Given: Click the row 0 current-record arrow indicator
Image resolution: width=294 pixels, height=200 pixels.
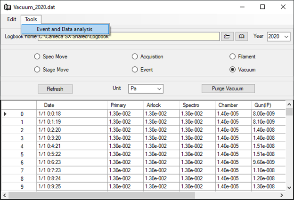Looking at the screenshot, I should (5, 114).
